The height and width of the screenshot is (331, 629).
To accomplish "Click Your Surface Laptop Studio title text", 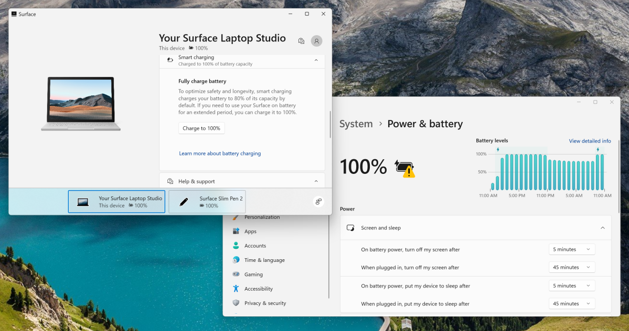I will 222,38.
